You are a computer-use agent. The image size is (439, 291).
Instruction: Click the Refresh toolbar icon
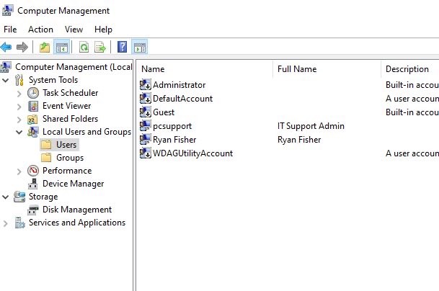(x=84, y=47)
